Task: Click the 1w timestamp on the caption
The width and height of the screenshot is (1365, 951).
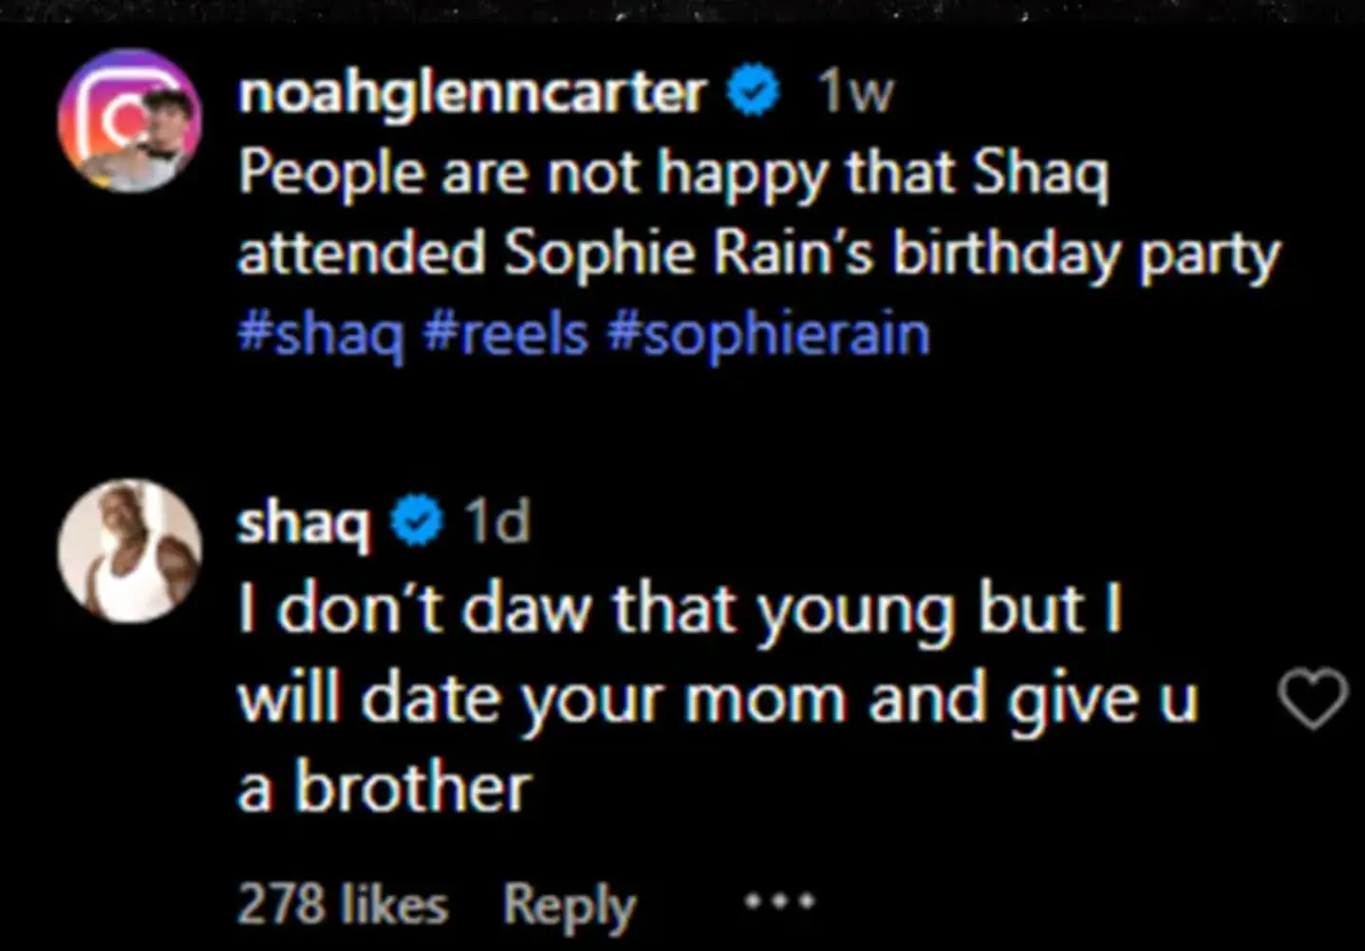Action: point(856,92)
